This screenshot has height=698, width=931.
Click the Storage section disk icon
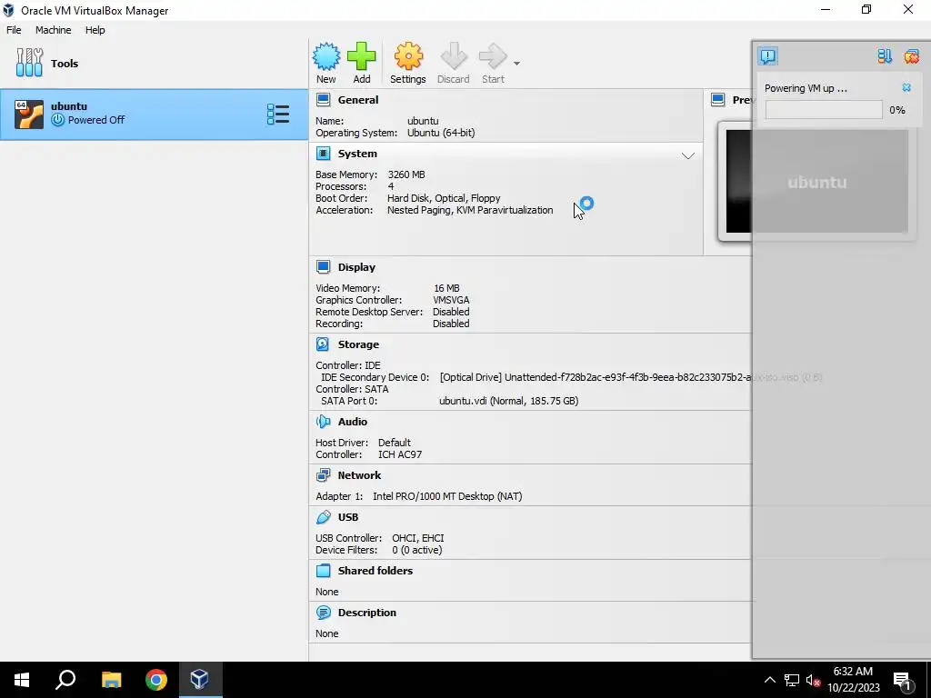(x=323, y=344)
